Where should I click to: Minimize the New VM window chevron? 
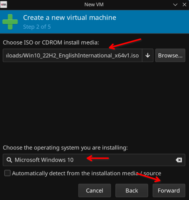coord(175,5)
